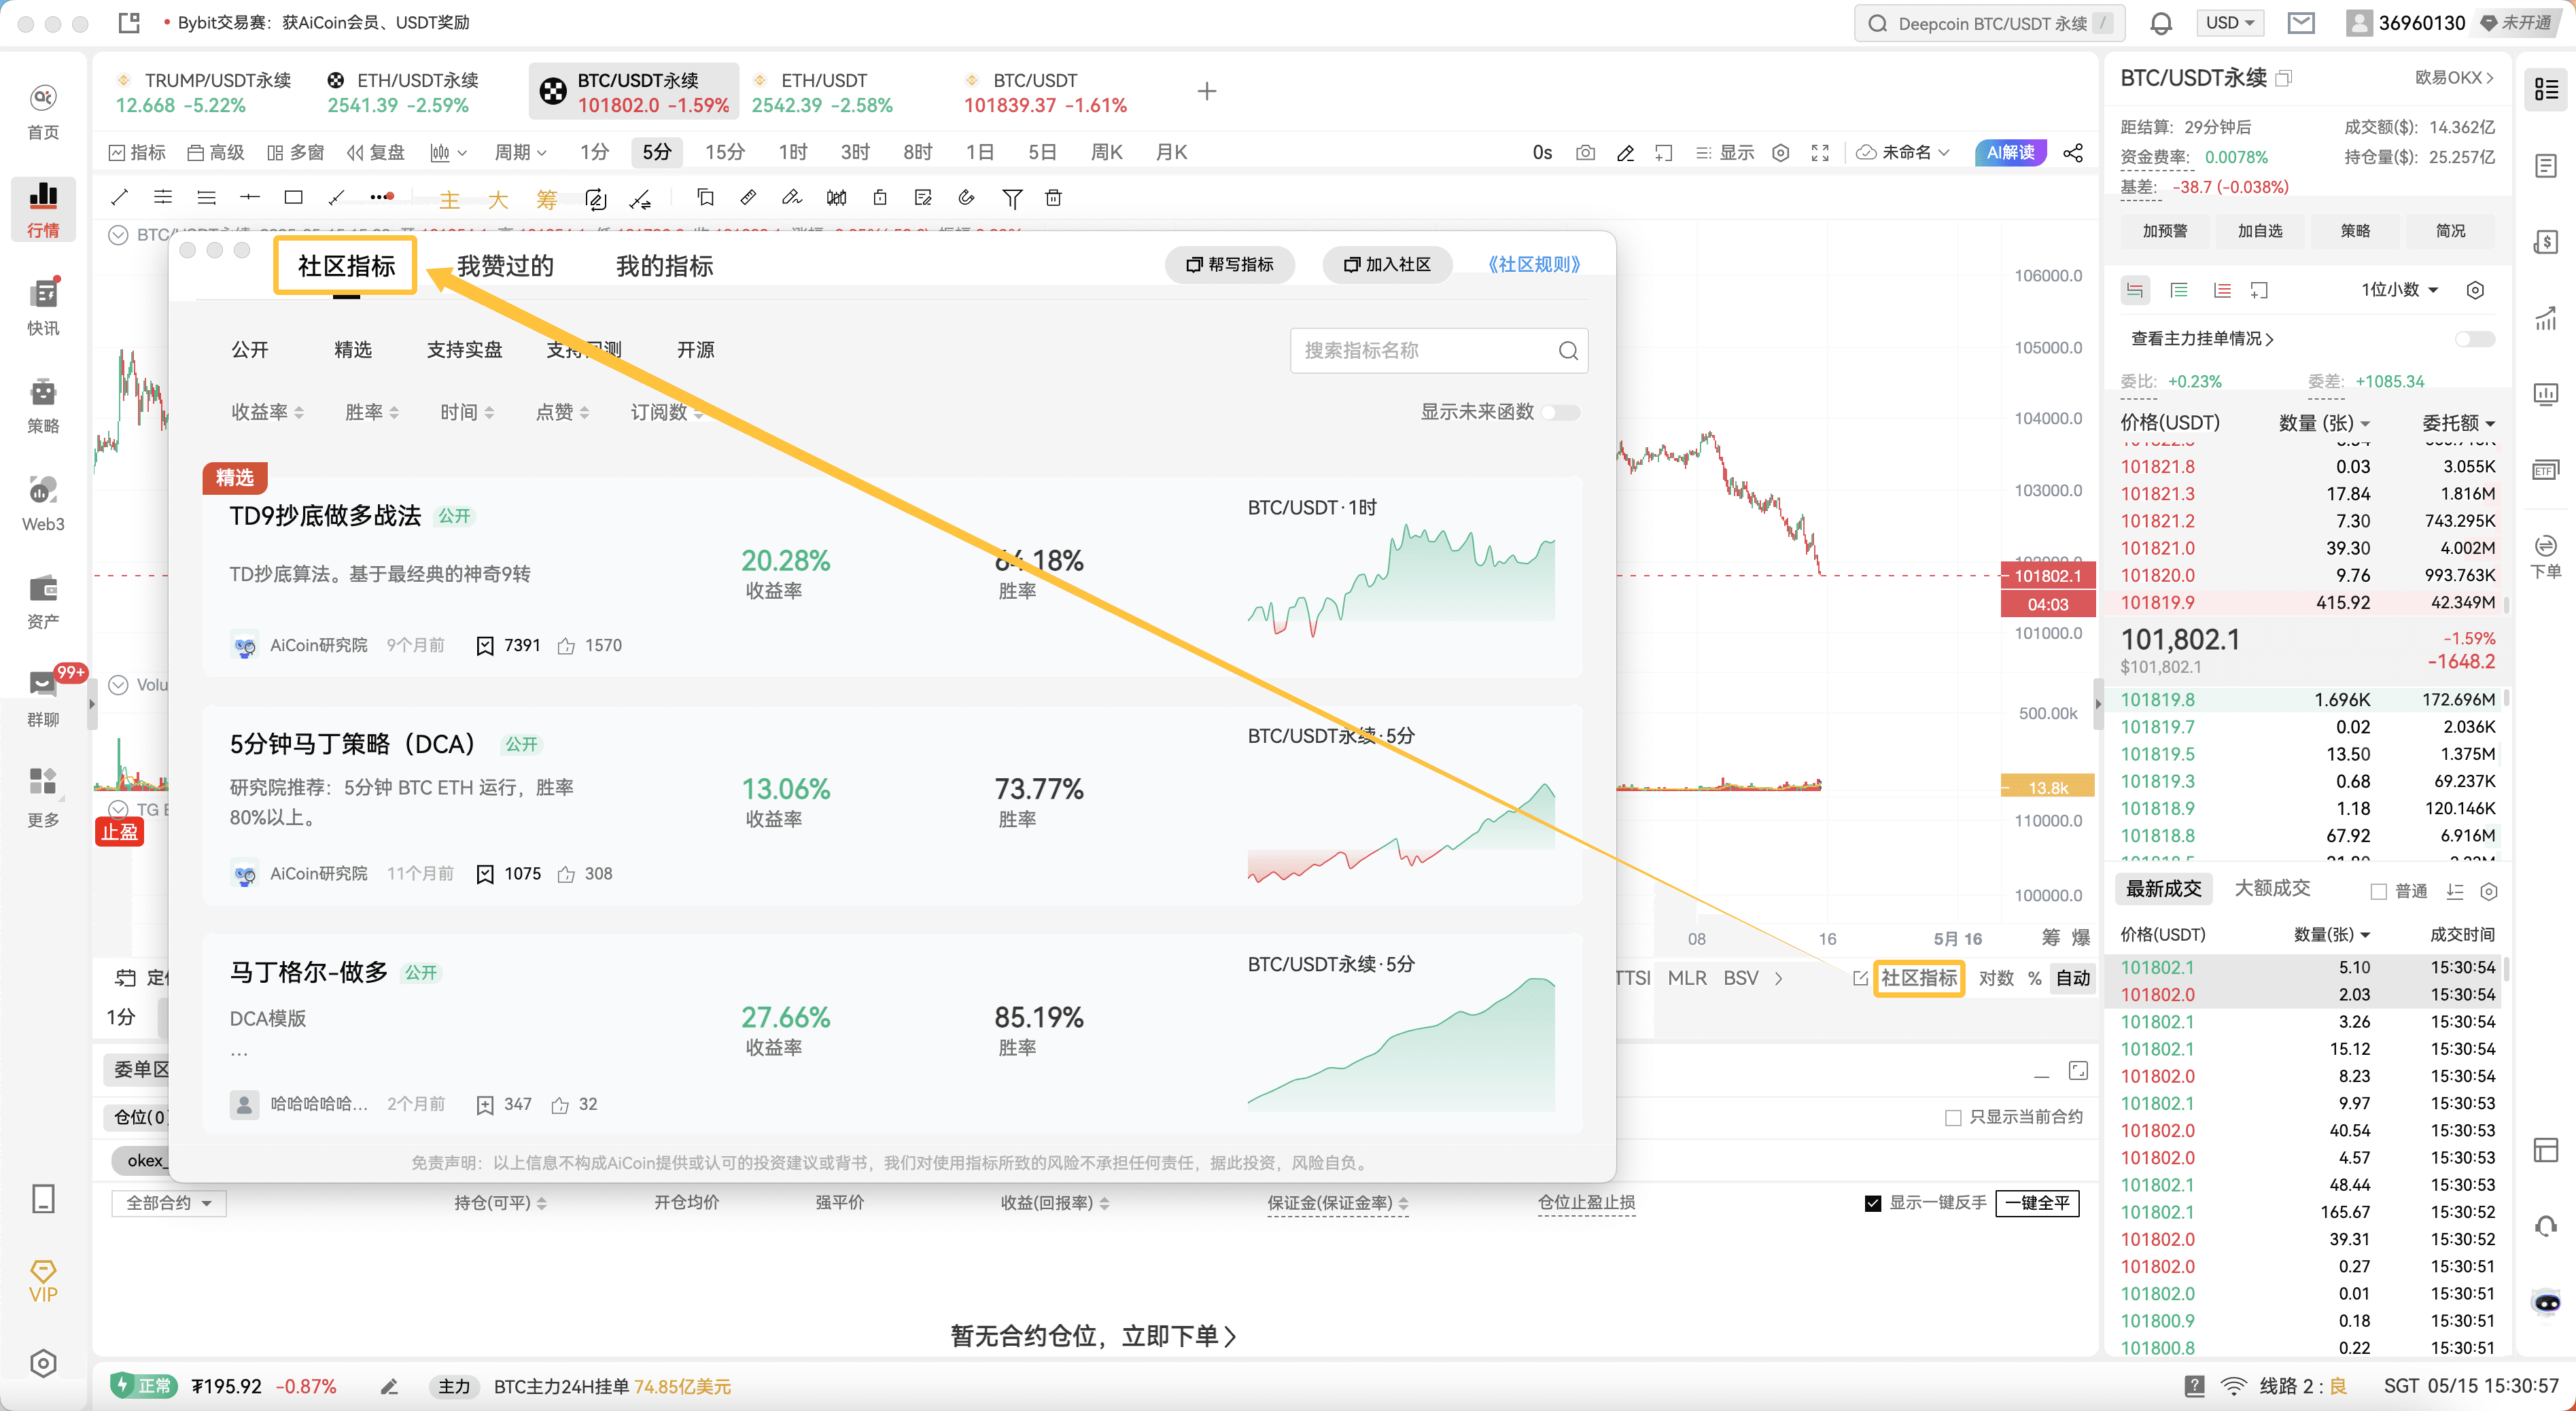
Task: Click the 一键全平 button
Action: click(x=2037, y=1202)
